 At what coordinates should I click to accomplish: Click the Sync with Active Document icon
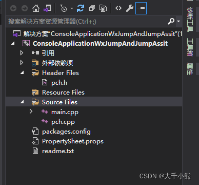[81, 8]
